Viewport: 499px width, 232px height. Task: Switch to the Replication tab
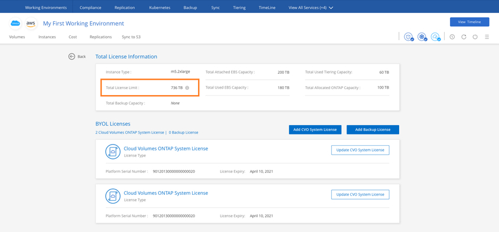tap(125, 8)
